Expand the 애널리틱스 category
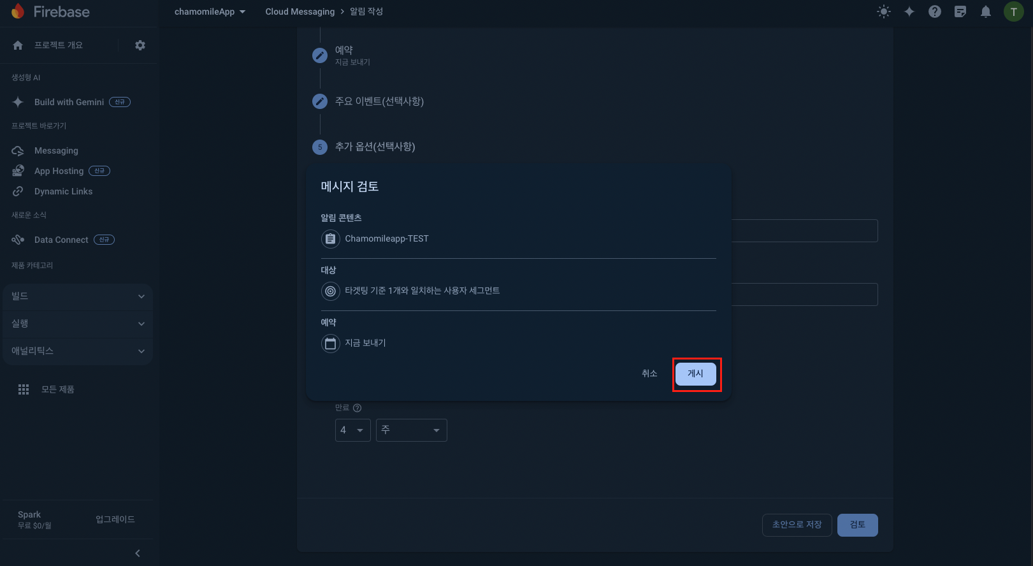 (78, 351)
